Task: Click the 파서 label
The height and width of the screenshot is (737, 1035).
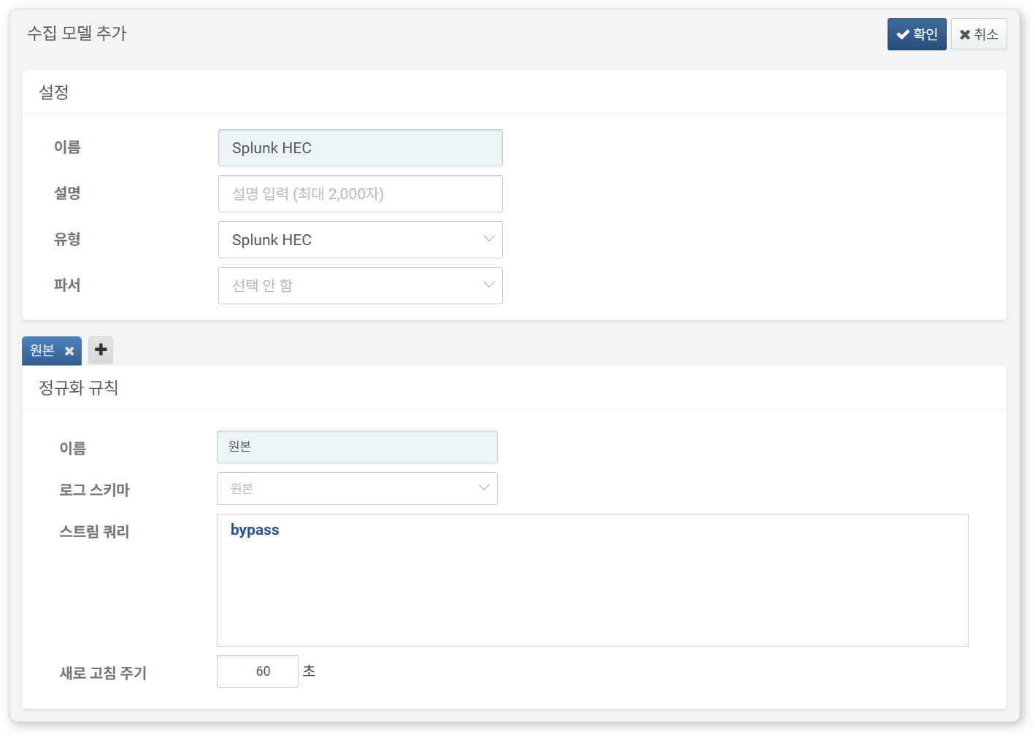Action: point(67,285)
